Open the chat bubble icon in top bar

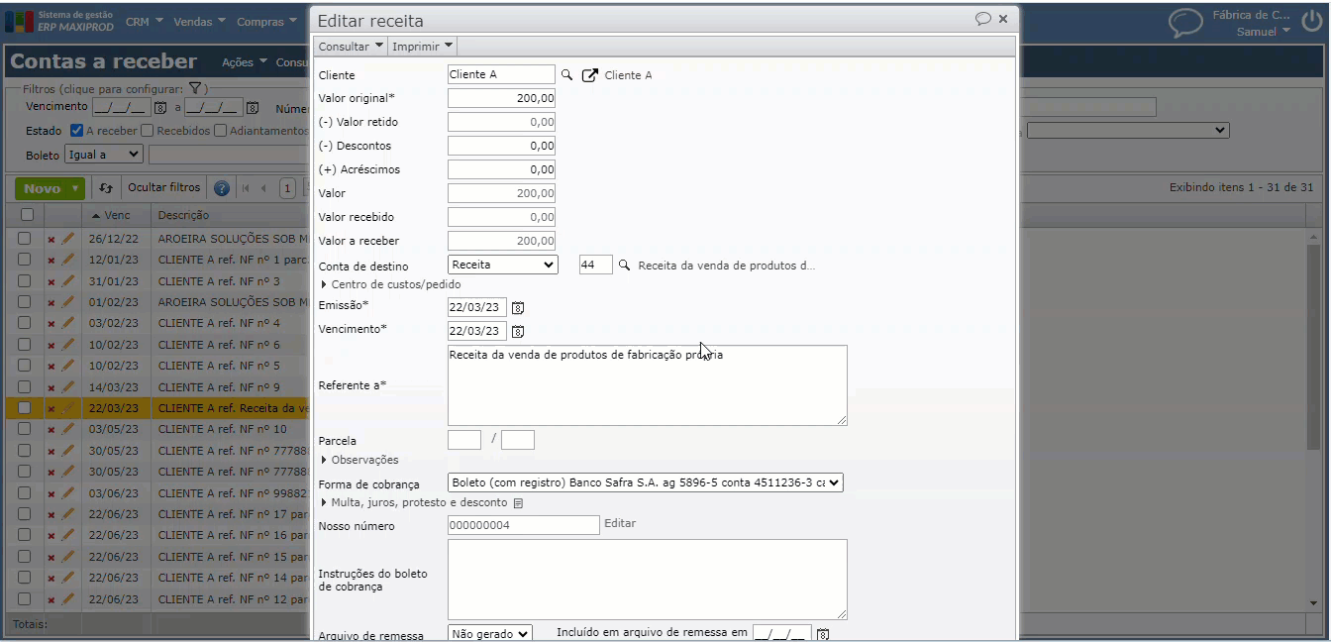coord(1184,23)
